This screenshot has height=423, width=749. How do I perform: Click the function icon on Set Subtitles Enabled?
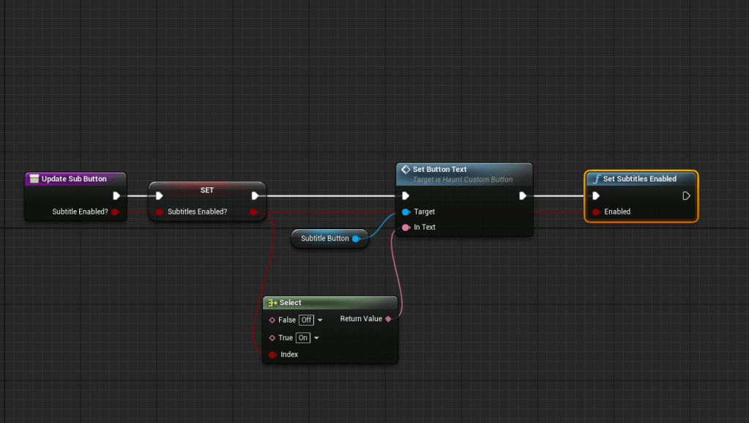pos(596,179)
